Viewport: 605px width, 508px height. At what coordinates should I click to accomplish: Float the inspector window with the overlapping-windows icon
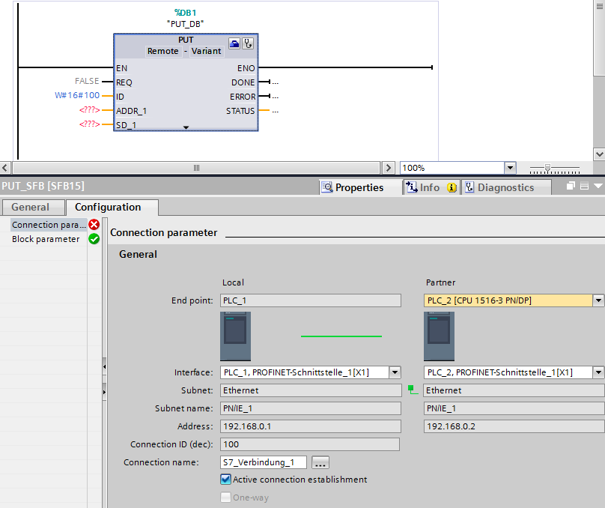click(x=571, y=187)
